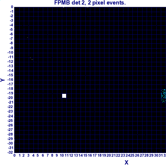Click the Y-axis tick label -32
166x166 pixels.
click(x=10, y=152)
